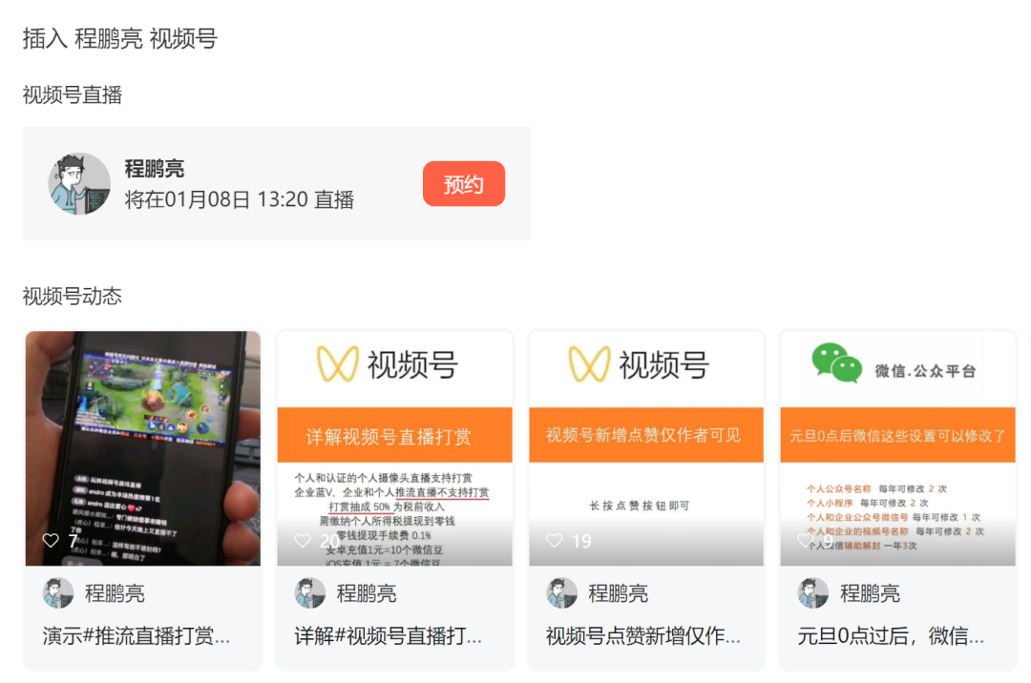
Task: Tap heart icon on 微信公众平台 video
Action: [x=806, y=541]
